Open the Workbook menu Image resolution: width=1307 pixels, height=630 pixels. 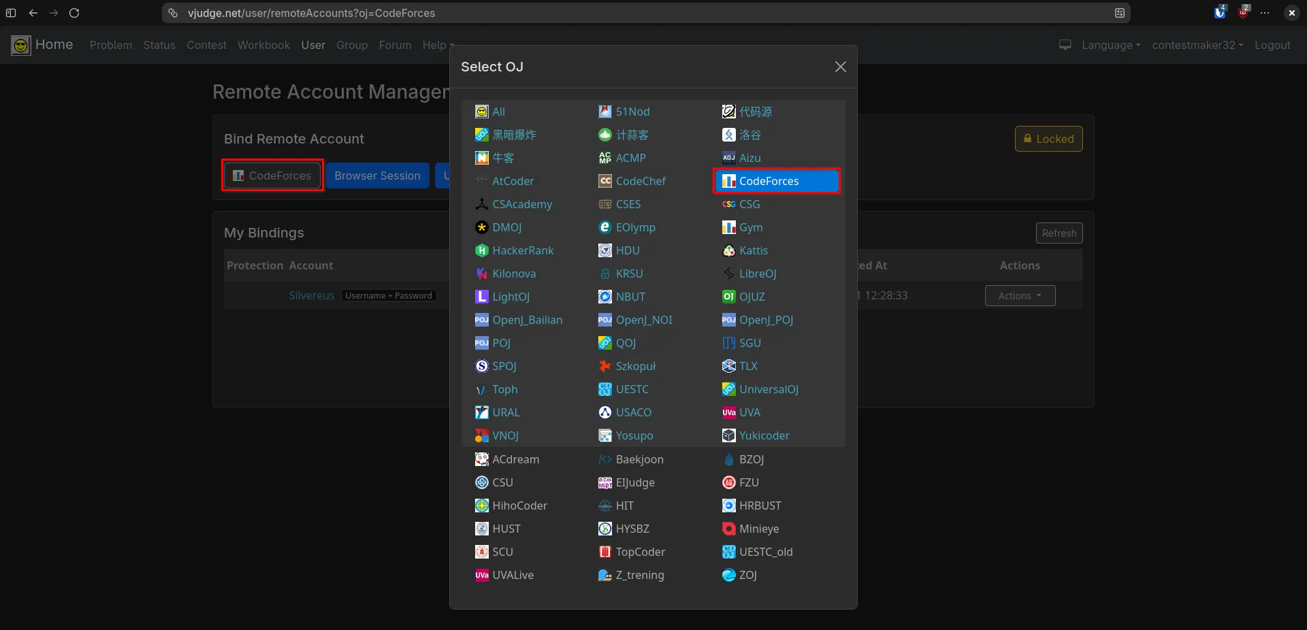pos(263,45)
